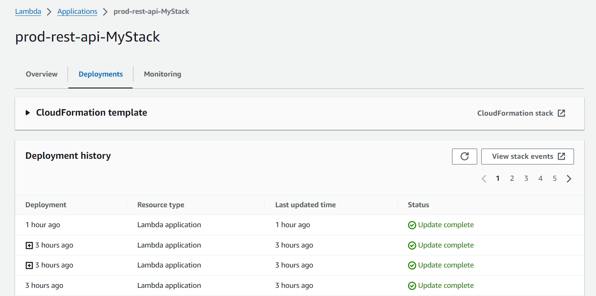Open CloudFormation stack external link
This screenshot has width=596, height=296.
click(521, 113)
